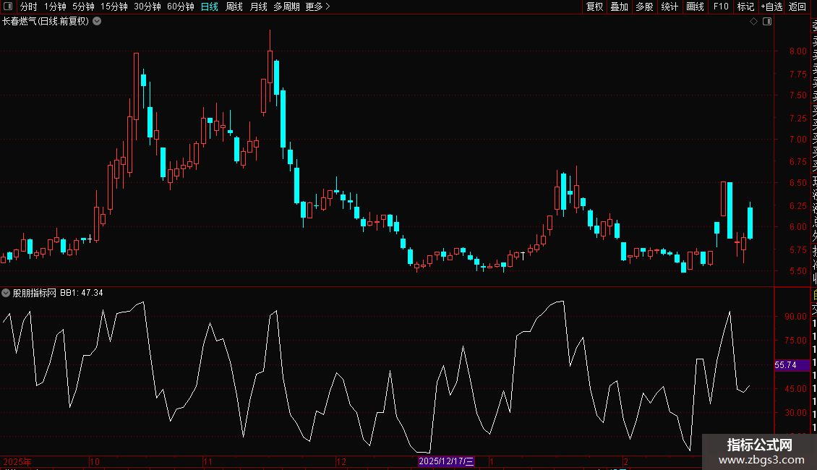Screen dimensions: 817x470
Task: Click the 8.00 price axis label
Action: point(798,51)
